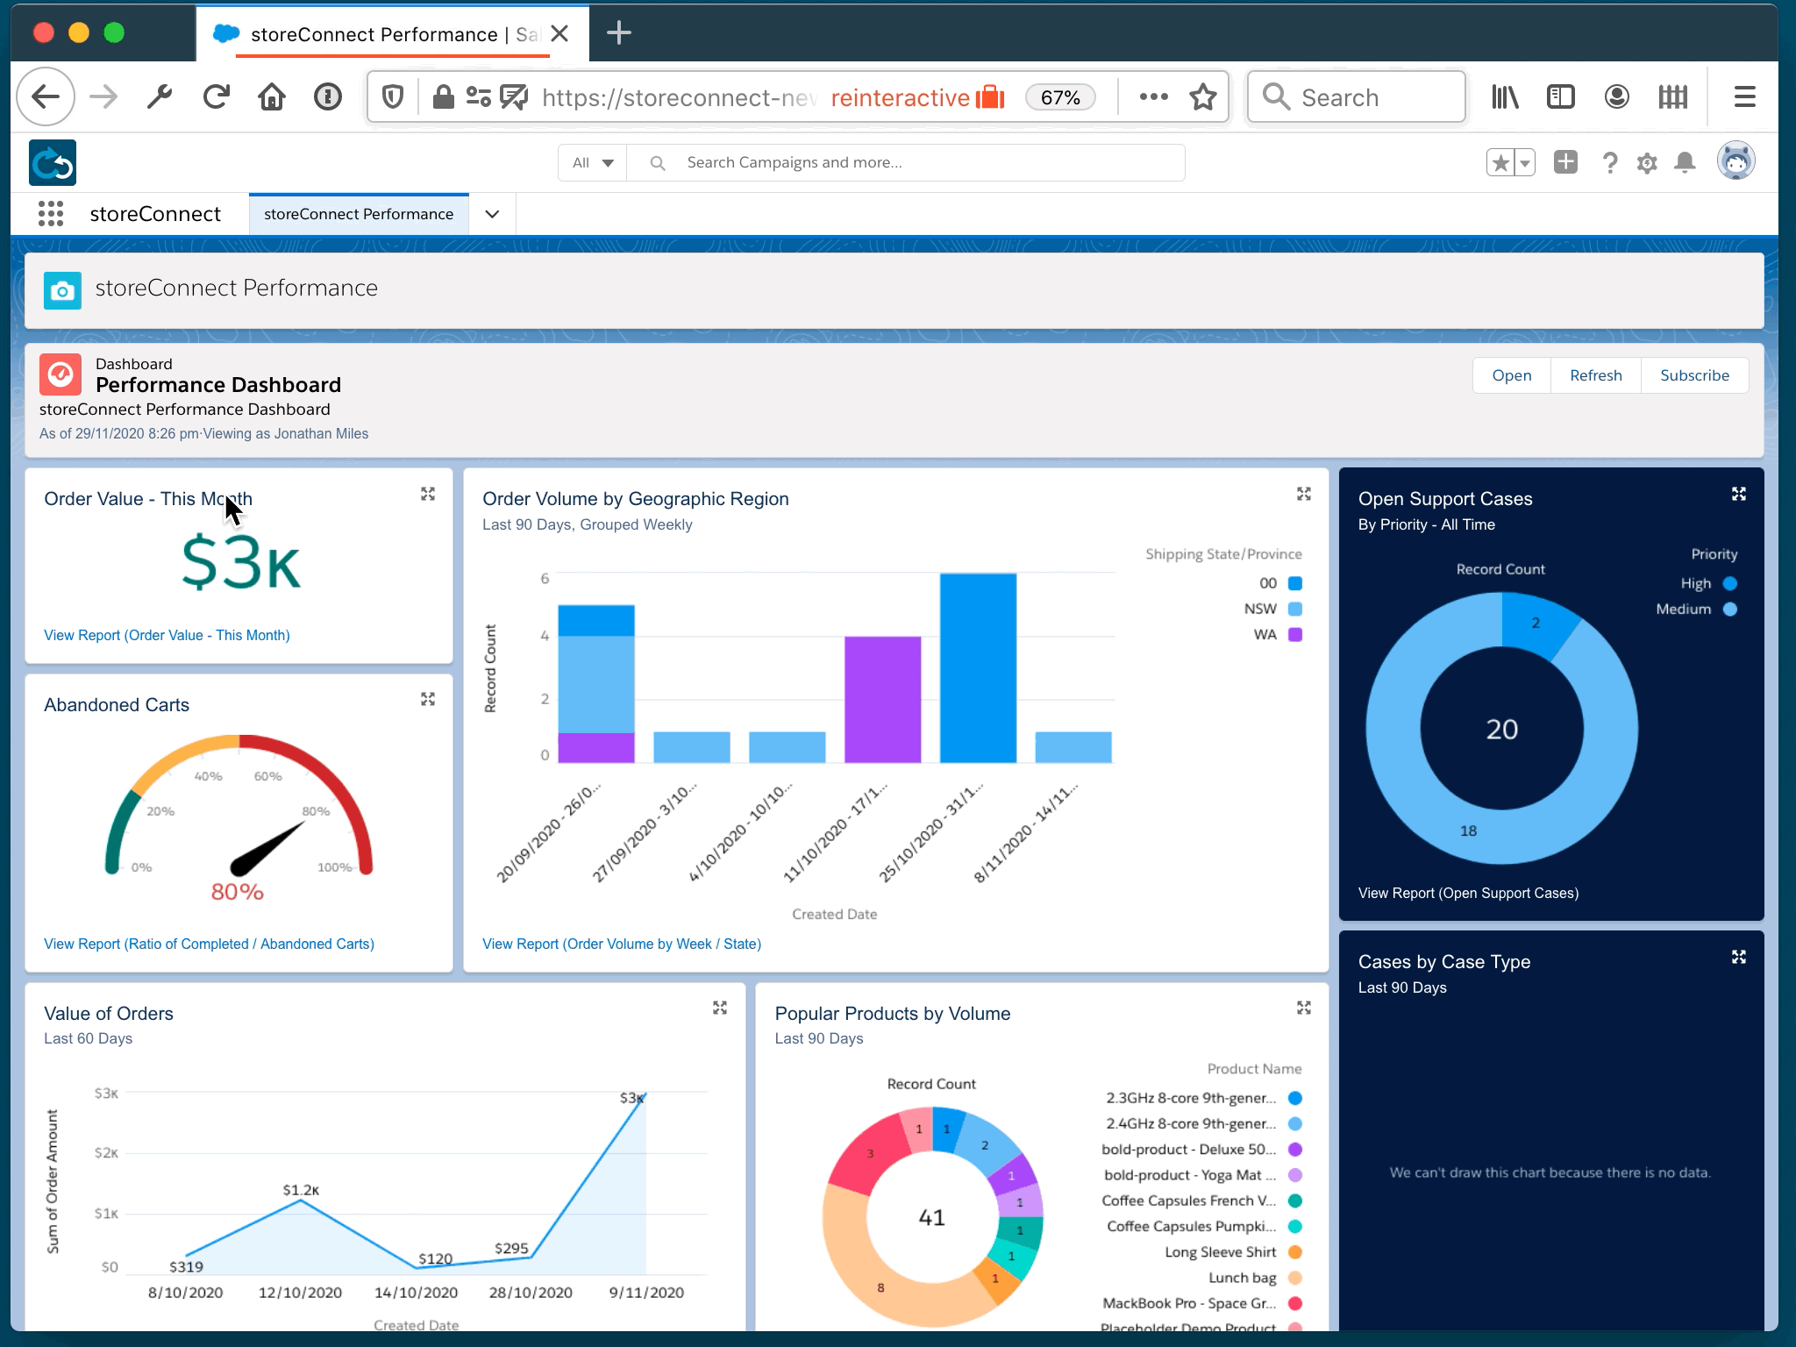Click the $1.2K point on Value of Orders
Viewport: 1796px width, 1347px height.
coord(301,1201)
